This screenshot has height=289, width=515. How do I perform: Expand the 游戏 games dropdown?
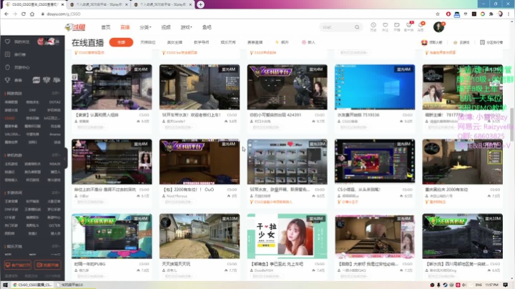tap(186, 27)
